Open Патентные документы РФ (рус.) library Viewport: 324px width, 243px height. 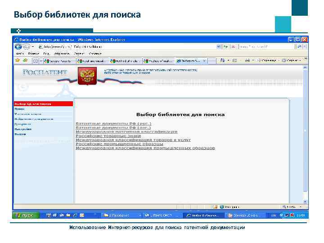pyautogui.click(x=113, y=124)
